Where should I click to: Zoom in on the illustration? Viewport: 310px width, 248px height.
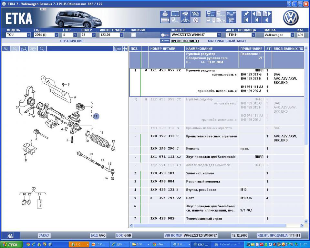click(x=6, y=49)
